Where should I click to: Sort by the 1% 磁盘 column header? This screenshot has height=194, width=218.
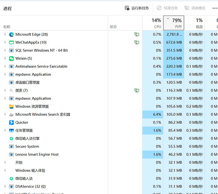[x=194, y=23]
